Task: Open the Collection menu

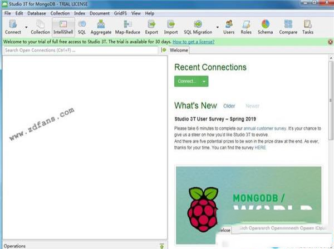Action: pyautogui.click(x=60, y=13)
